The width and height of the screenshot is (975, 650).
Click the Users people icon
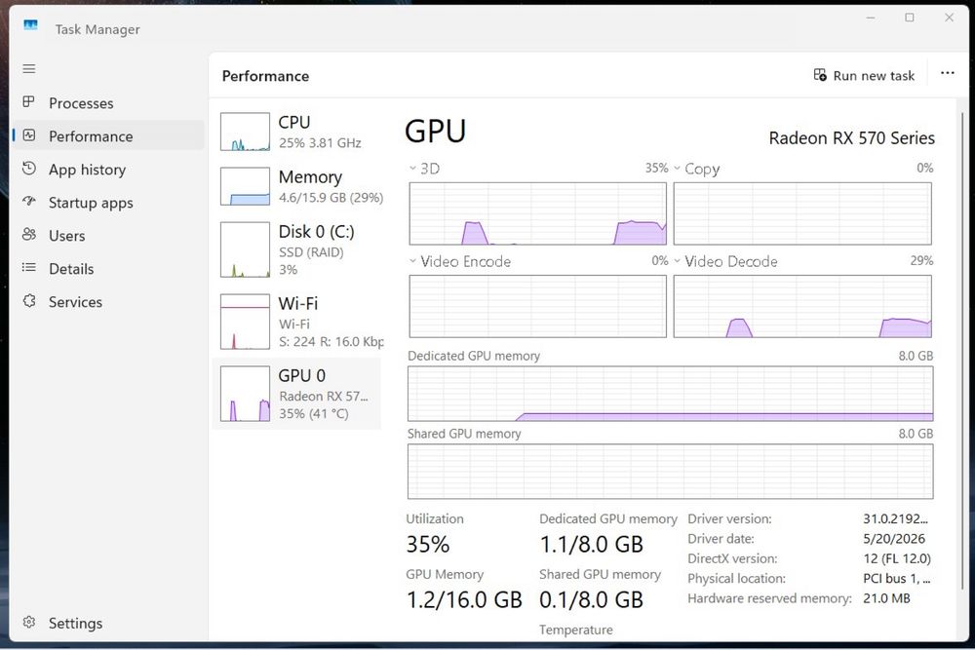point(28,234)
